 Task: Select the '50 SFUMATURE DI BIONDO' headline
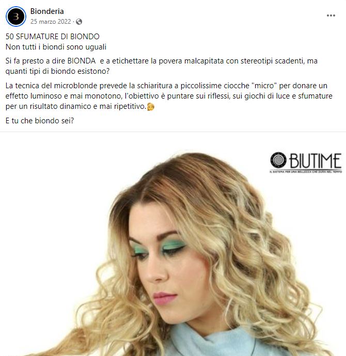click(53, 37)
